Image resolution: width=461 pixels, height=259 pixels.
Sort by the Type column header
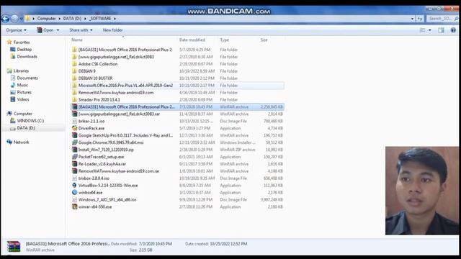[224, 40]
